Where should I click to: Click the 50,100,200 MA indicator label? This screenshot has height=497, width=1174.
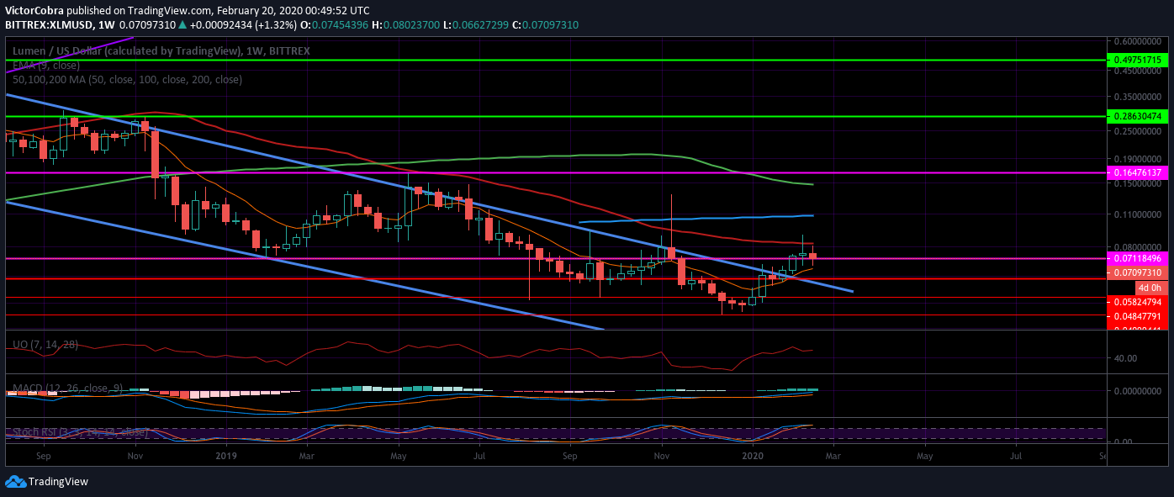(127, 80)
